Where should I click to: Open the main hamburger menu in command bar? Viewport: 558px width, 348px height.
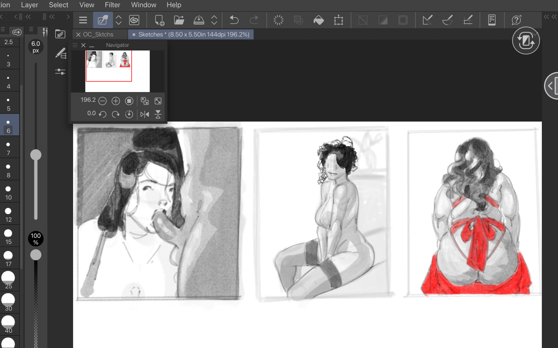click(83, 20)
